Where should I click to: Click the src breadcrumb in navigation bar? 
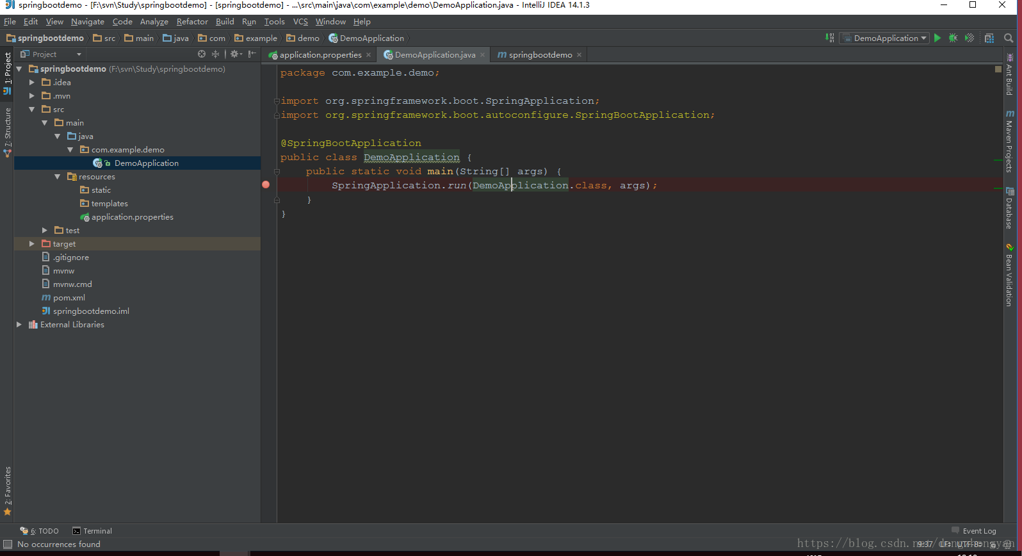point(104,38)
